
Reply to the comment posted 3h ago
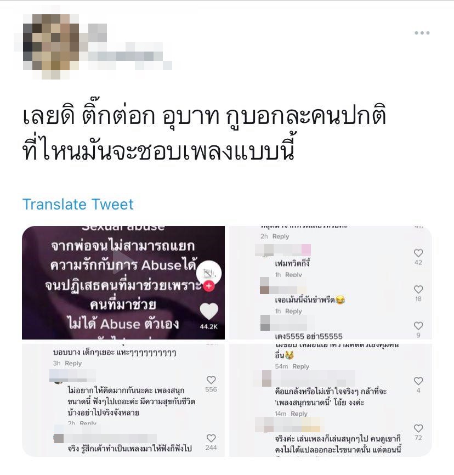coord(73,363)
